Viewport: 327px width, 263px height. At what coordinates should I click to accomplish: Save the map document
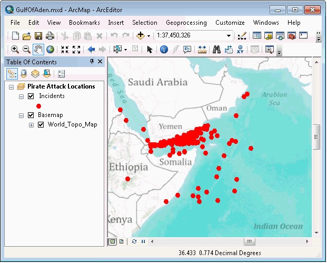coord(38,36)
